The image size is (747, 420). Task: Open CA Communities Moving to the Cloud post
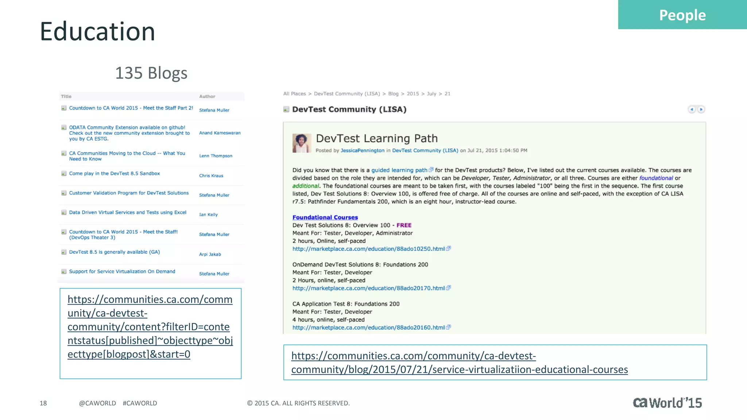[x=127, y=156]
